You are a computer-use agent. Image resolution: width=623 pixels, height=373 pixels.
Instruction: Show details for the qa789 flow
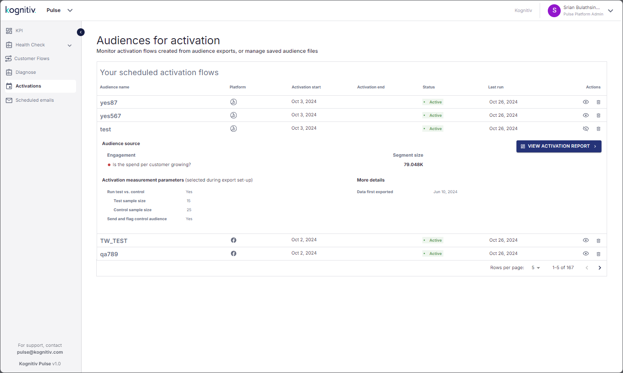586,254
